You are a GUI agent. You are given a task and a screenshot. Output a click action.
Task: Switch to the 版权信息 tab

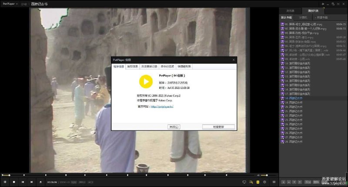pyautogui.click(x=133, y=67)
